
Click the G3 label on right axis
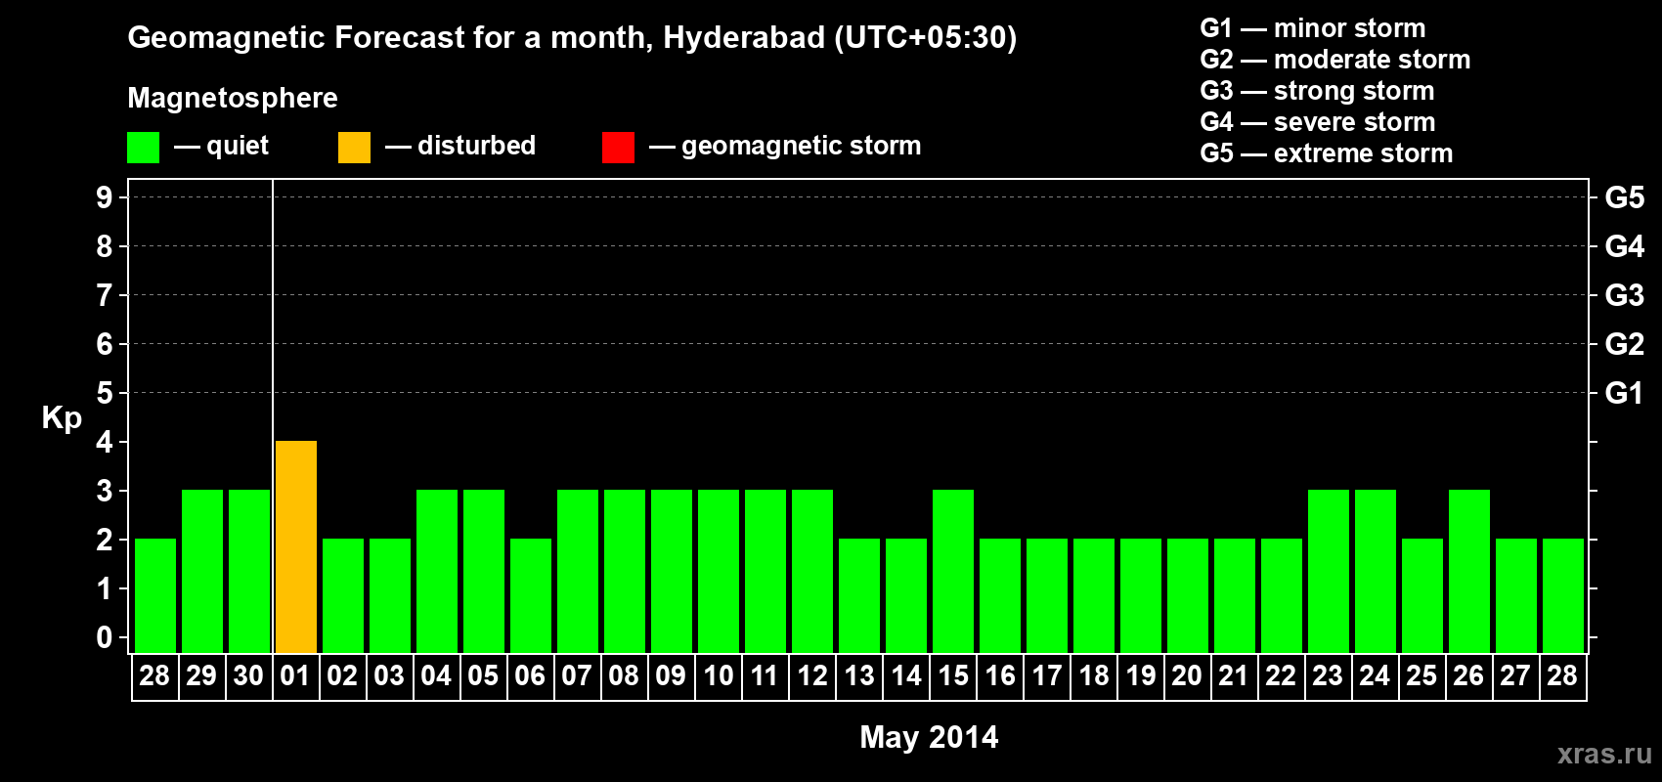[x=1625, y=295]
